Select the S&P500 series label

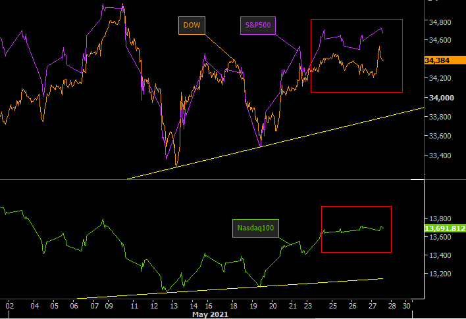pyautogui.click(x=258, y=26)
